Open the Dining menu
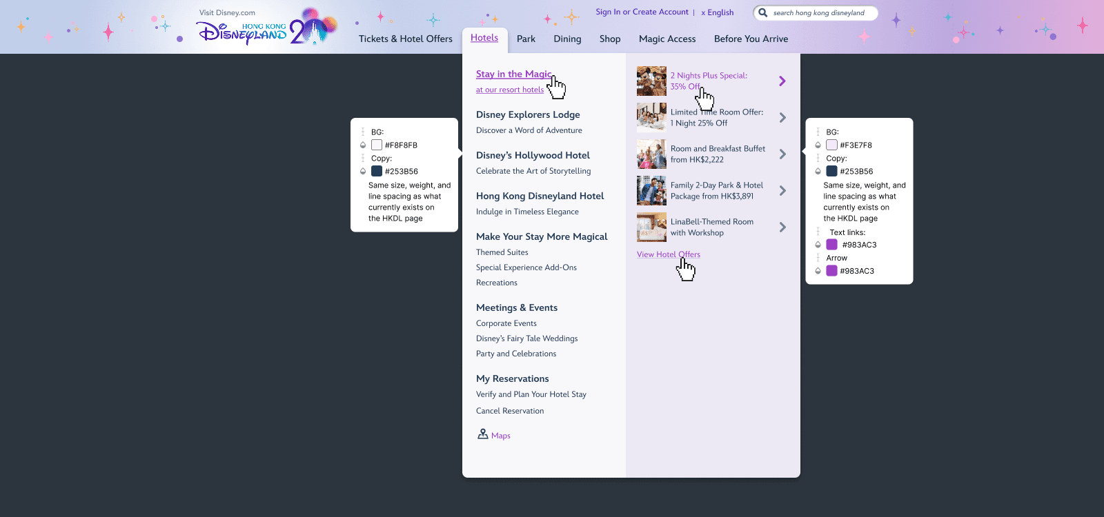The width and height of the screenshot is (1104, 517). [x=567, y=39]
